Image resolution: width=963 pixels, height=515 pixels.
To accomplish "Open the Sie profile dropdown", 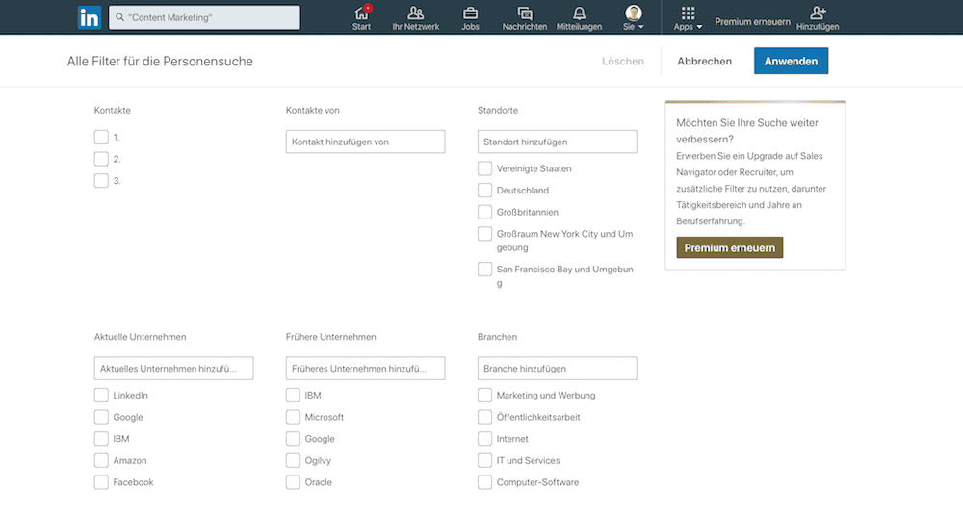I will click(x=634, y=17).
